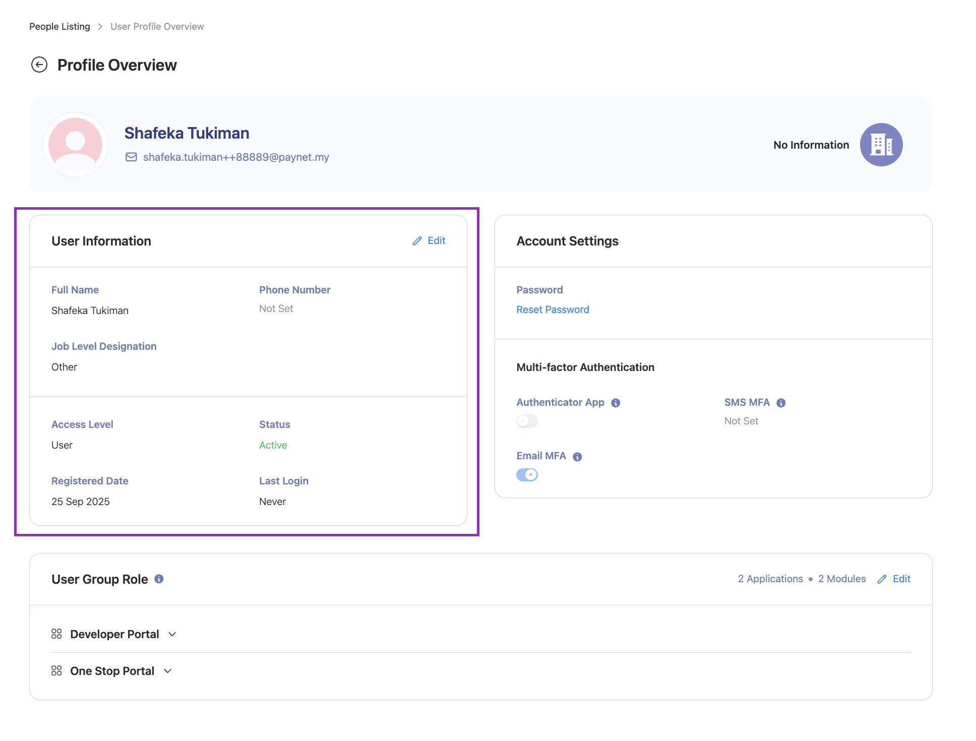Click the One Stop Portal grid icon
976x741 pixels.
pos(56,671)
